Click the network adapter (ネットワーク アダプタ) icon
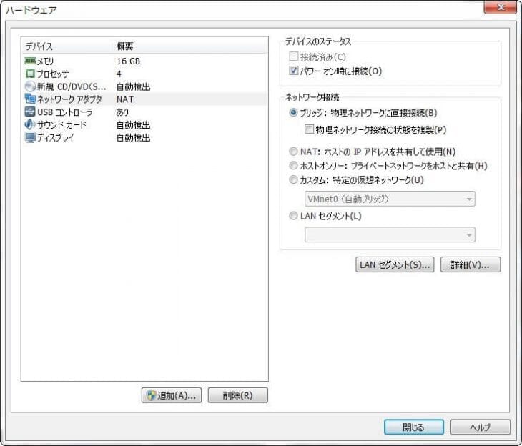The image size is (522, 446). (30, 99)
